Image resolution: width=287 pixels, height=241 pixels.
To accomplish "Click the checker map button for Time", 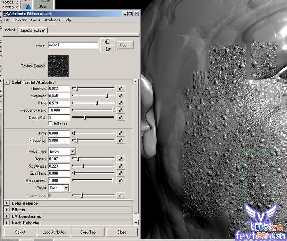I will [120, 133].
